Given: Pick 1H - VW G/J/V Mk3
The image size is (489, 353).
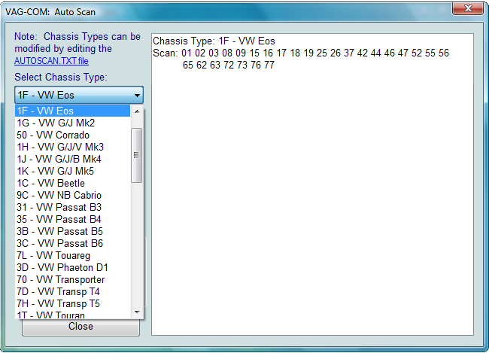Looking at the screenshot, I should [72, 147].
